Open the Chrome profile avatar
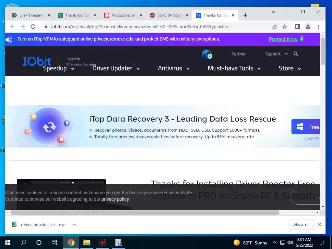This screenshot has height=249, width=332. (308, 27)
